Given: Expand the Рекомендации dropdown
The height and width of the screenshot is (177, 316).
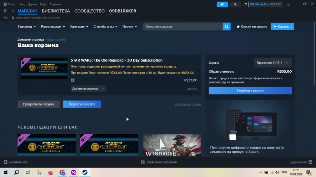Looking at the screenshot, I should (53, 27).
